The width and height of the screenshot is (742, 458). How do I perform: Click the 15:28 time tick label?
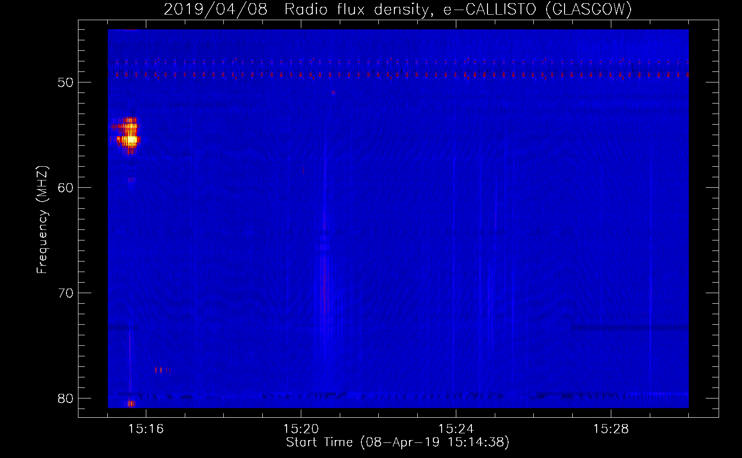point(611,429)
